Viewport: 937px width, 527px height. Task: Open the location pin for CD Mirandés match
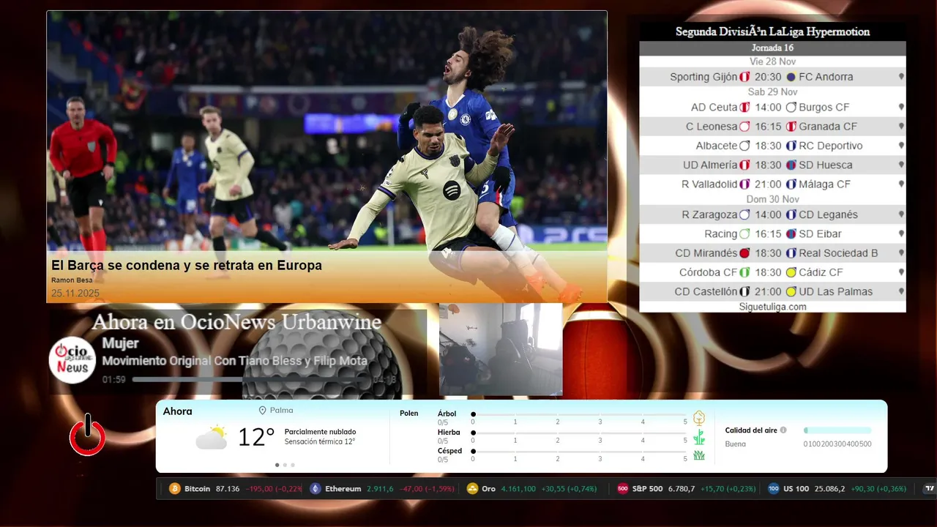901,253
